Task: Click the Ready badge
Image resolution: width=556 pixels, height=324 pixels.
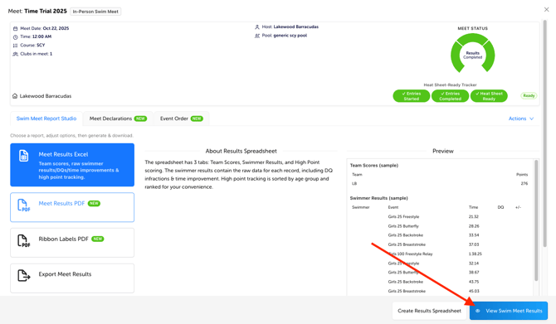Action: point(529,95)
